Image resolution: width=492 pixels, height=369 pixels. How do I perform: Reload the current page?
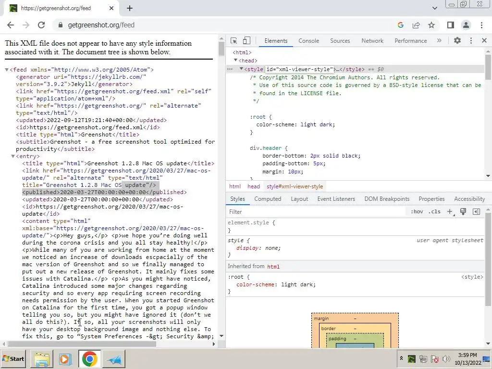(x=41, y=25)
